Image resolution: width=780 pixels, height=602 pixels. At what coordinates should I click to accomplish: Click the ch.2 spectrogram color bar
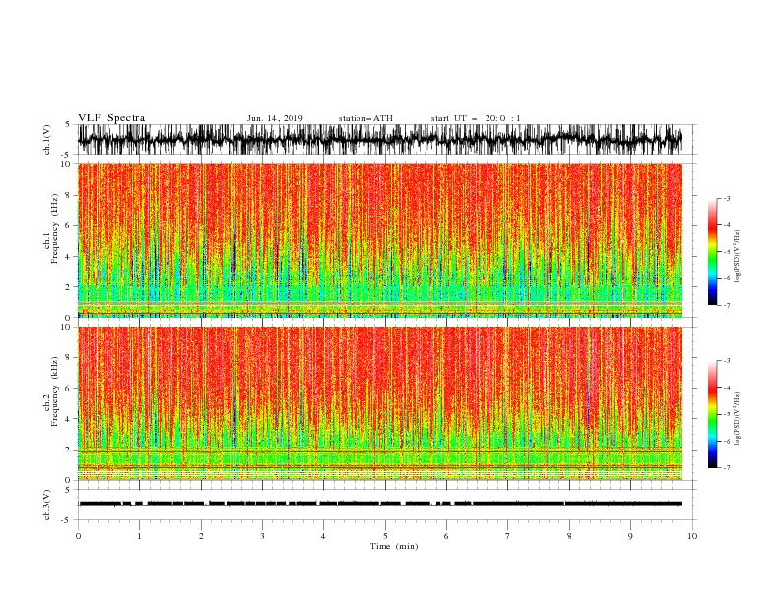(712, 414)
